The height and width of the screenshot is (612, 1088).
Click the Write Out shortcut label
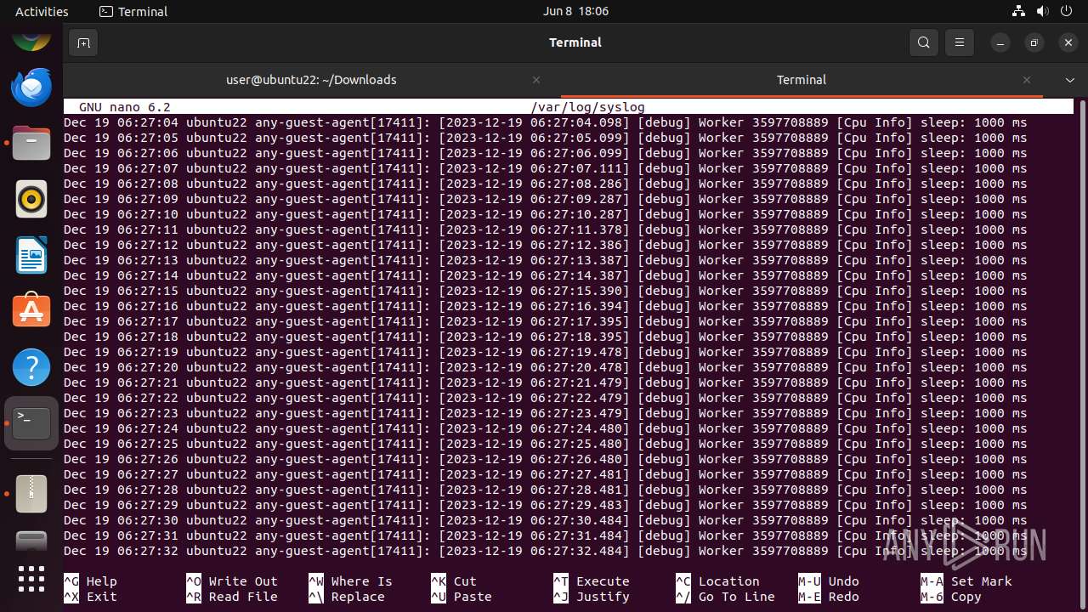tap(243, 581)
